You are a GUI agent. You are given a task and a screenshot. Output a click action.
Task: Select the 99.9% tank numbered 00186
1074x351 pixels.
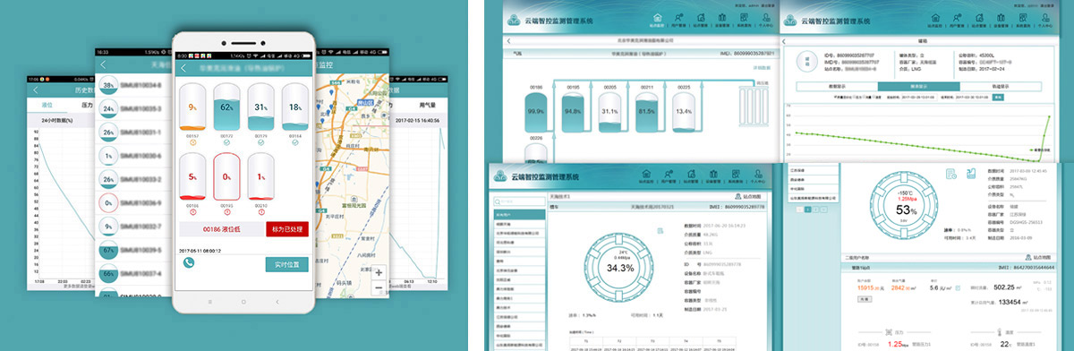(x=536, y=112)
